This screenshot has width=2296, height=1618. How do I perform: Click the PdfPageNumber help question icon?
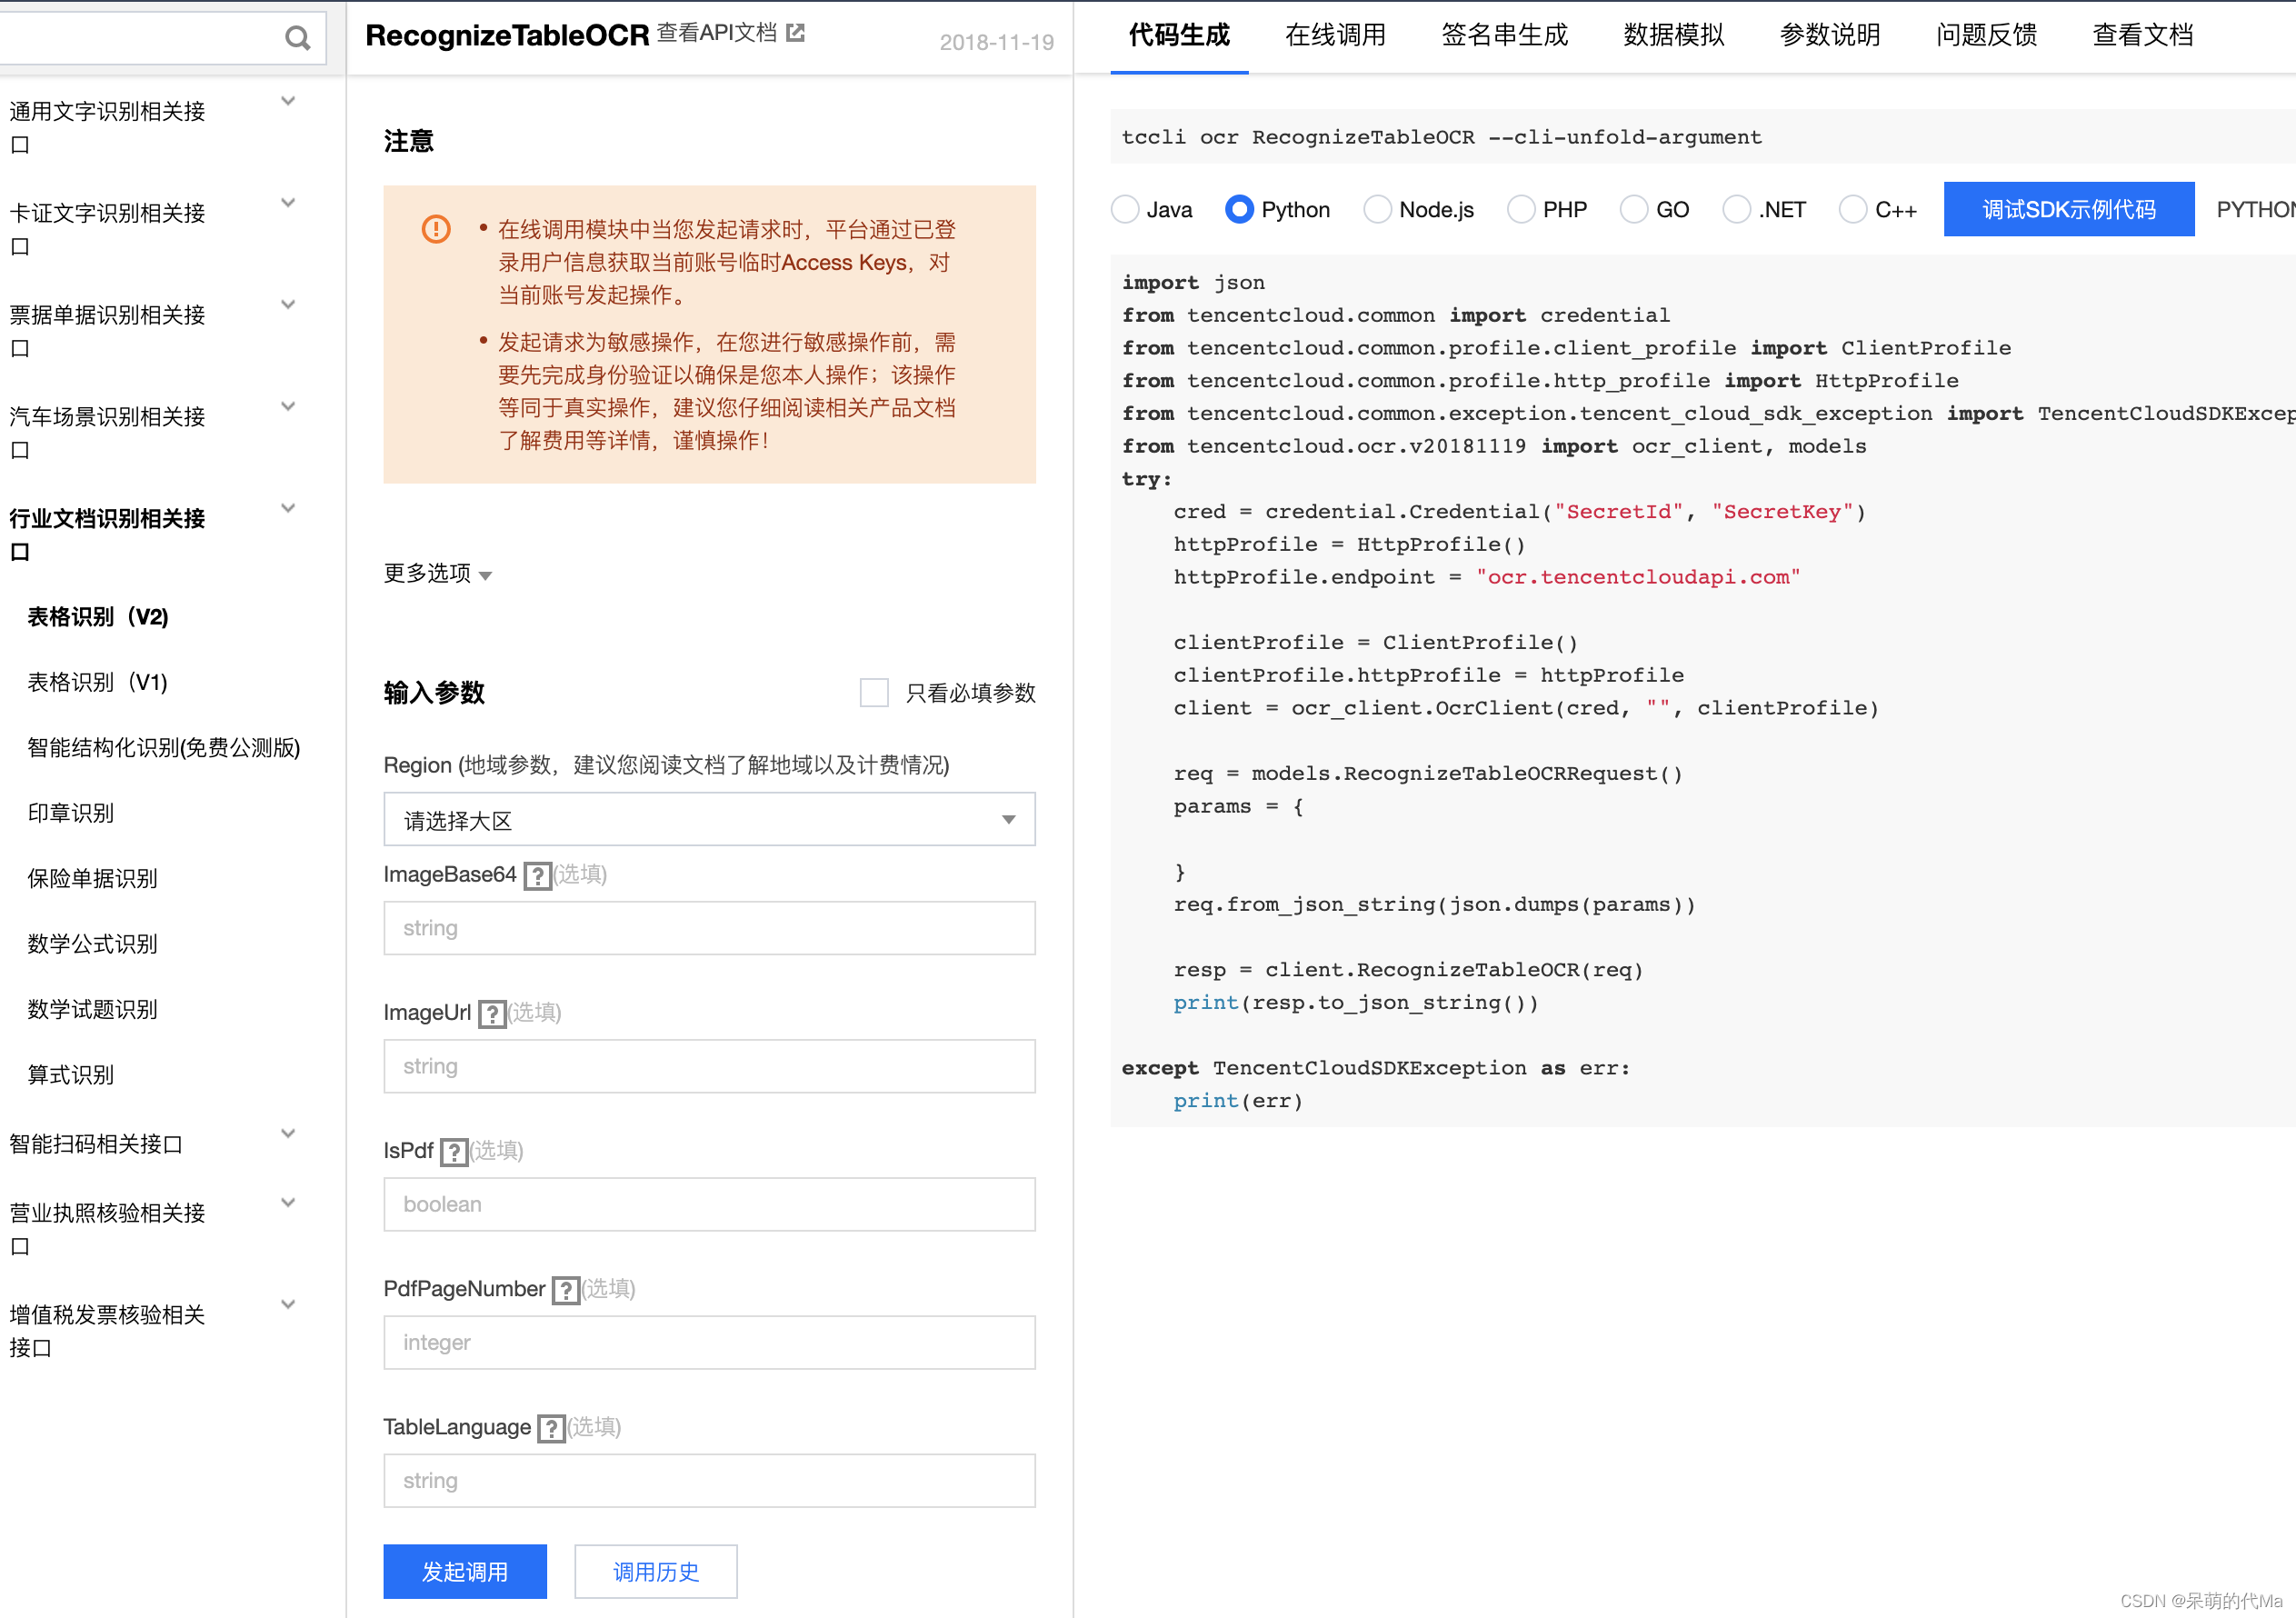(x=565, y=1290)
